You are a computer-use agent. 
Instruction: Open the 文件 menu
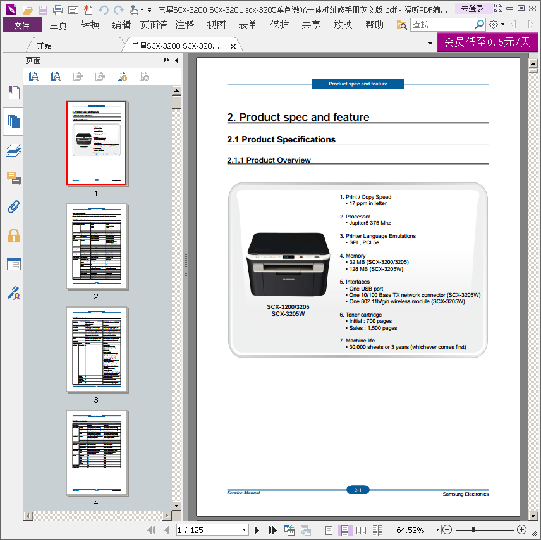[22, 25]
